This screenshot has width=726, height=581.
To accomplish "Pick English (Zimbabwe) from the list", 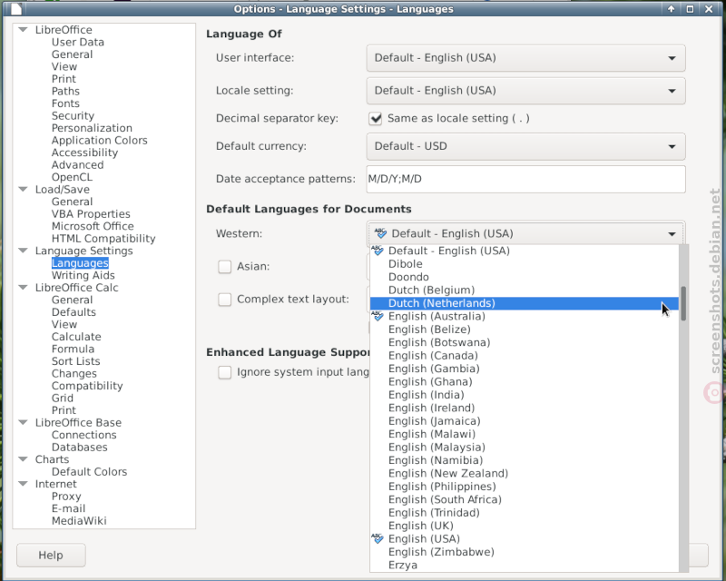I will (525, 552).
